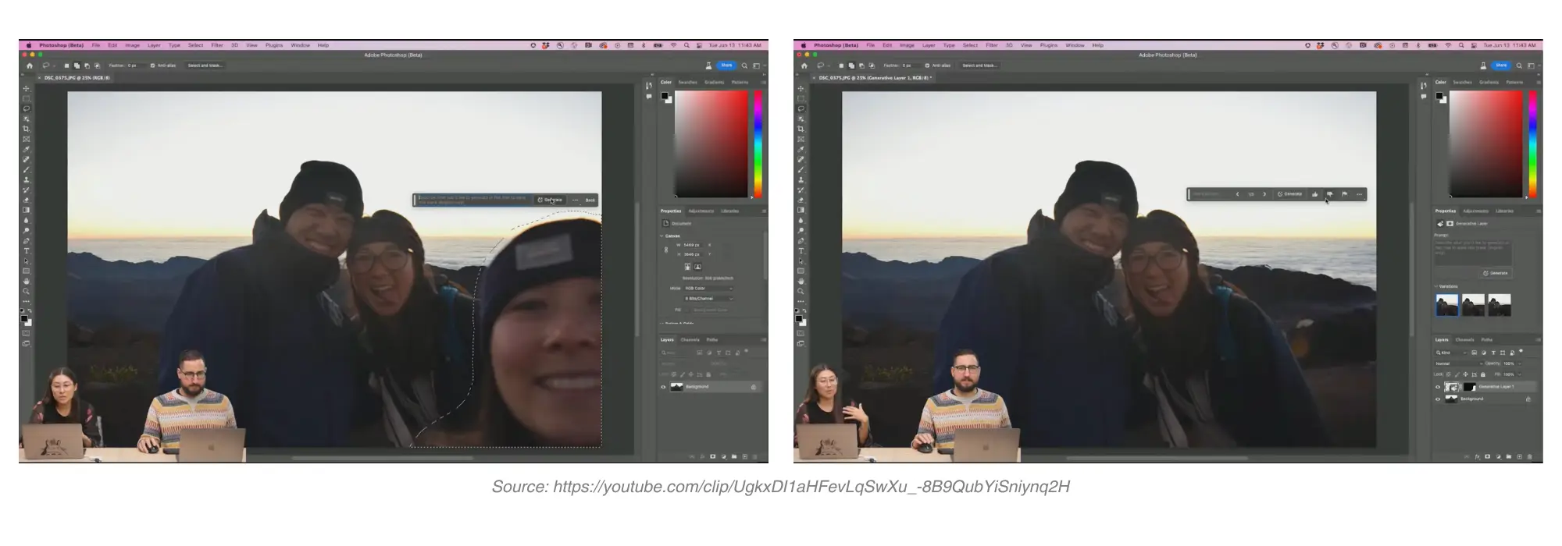1562x546 pixels.
Task: Click Generate in the right screenshot contextual taskbar
Action: click(1289, 194)
